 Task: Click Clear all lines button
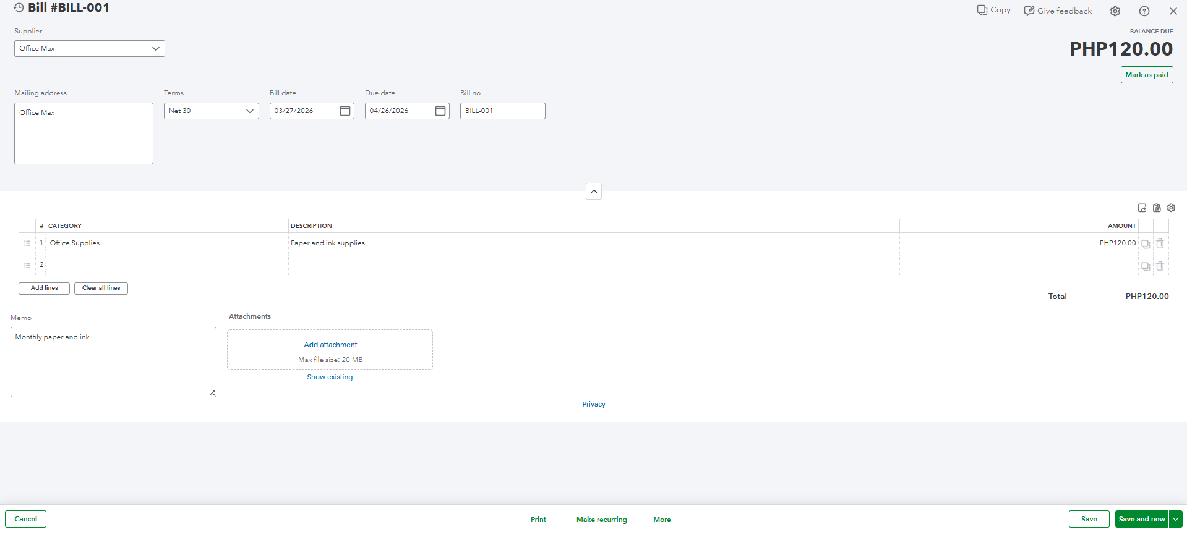[x=101, y=288]
